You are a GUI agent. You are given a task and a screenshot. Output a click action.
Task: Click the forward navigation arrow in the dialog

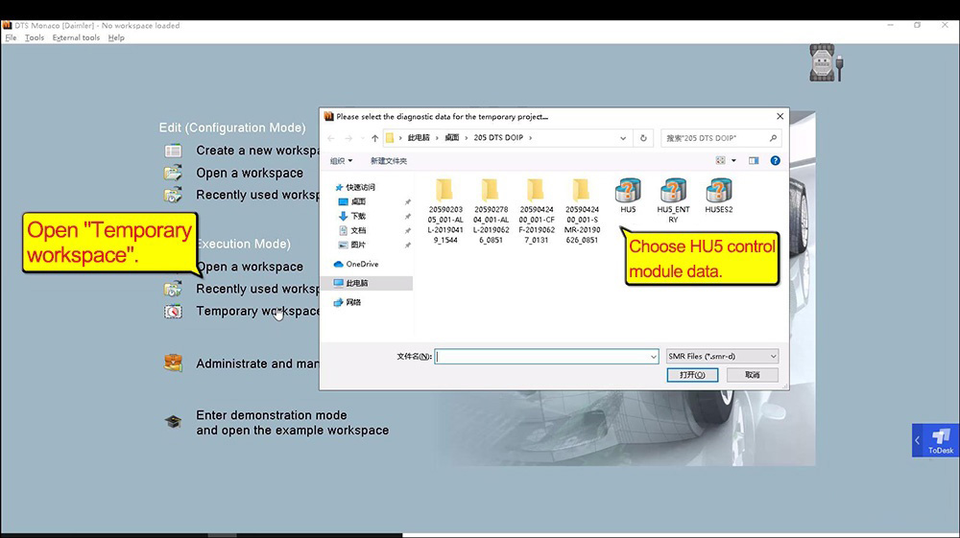click(348, 138)
